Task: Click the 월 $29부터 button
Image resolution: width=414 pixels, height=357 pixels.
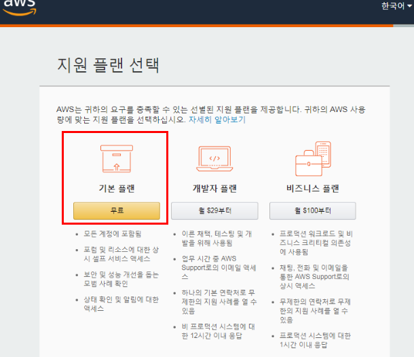Action: [x=214, y=210]
